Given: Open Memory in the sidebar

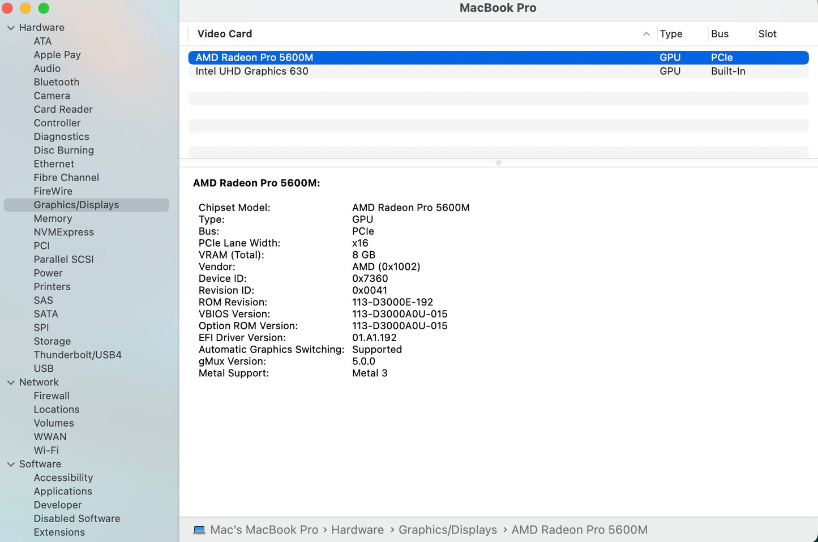Looking at the screenshot, I should point(53,218).
